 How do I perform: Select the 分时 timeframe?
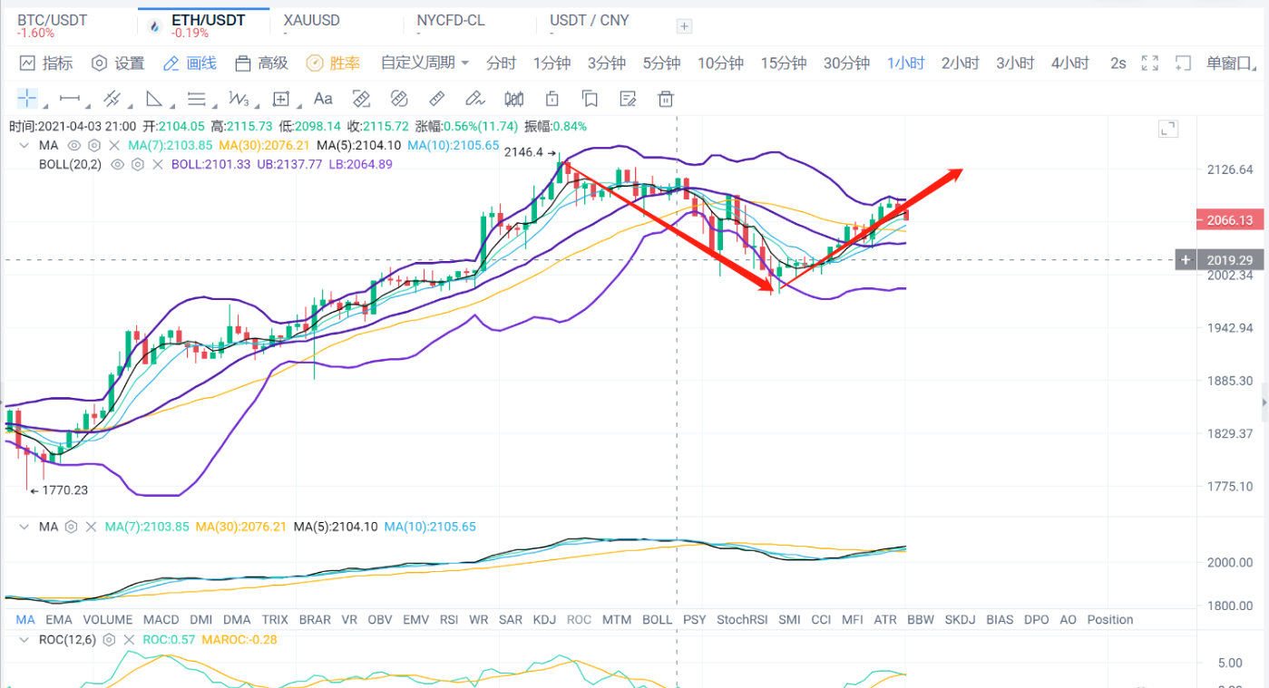(501, 63)
